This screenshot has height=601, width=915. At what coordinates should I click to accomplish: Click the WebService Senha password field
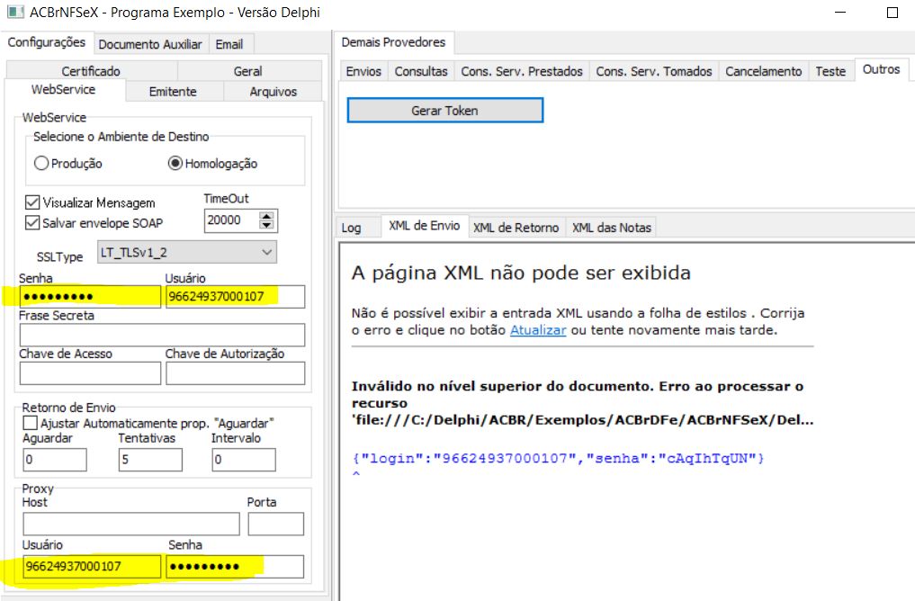click(x=90, y=296)
